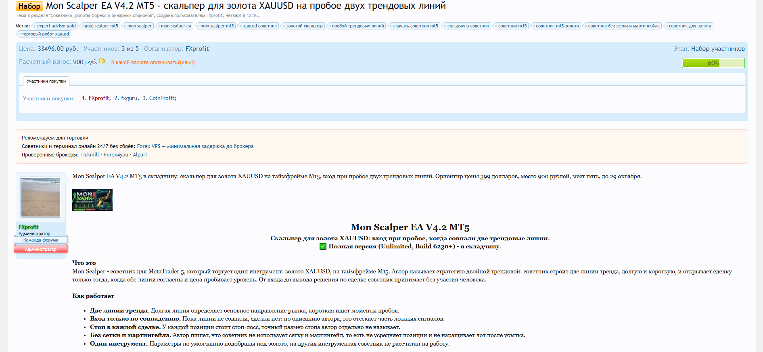Screen dimensions: 763x352
Task: Open the 'В какой валюте оплачивать?' link
Action: [153, 62]
